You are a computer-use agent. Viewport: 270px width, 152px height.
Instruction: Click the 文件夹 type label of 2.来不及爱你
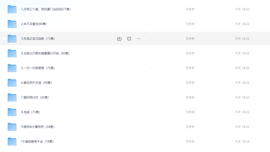190,24
